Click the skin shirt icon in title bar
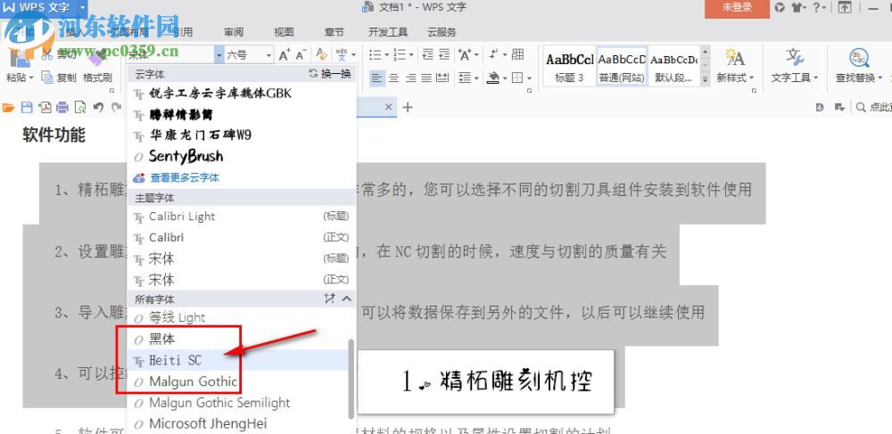The height and width of the screenshot is (434, 892). [797, 7]
